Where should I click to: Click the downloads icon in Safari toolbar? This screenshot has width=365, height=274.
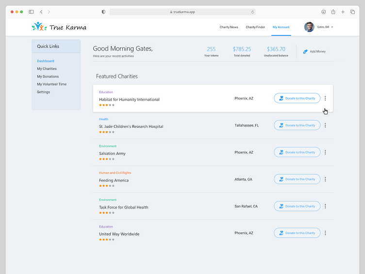pyautogui.click(x=324, y=12)
